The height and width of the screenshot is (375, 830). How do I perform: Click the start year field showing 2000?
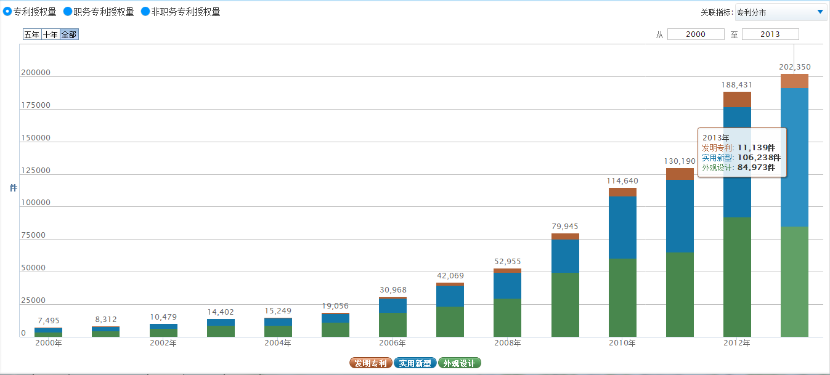point(696,34)
